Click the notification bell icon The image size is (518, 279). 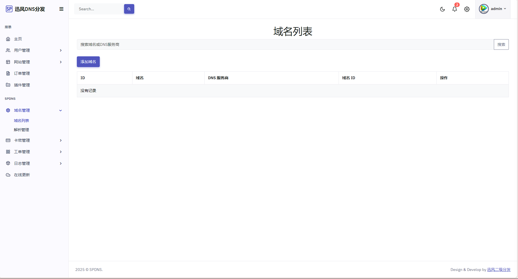click(454, 9)
